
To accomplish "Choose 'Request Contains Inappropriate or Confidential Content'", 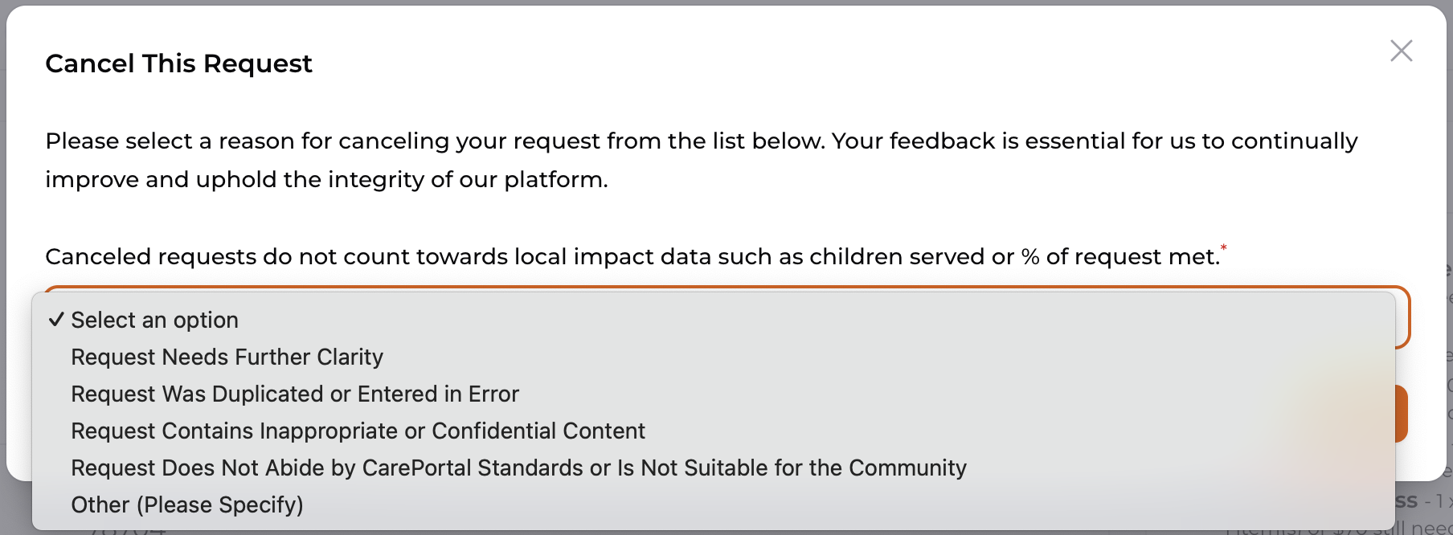I will pos(358,431).
